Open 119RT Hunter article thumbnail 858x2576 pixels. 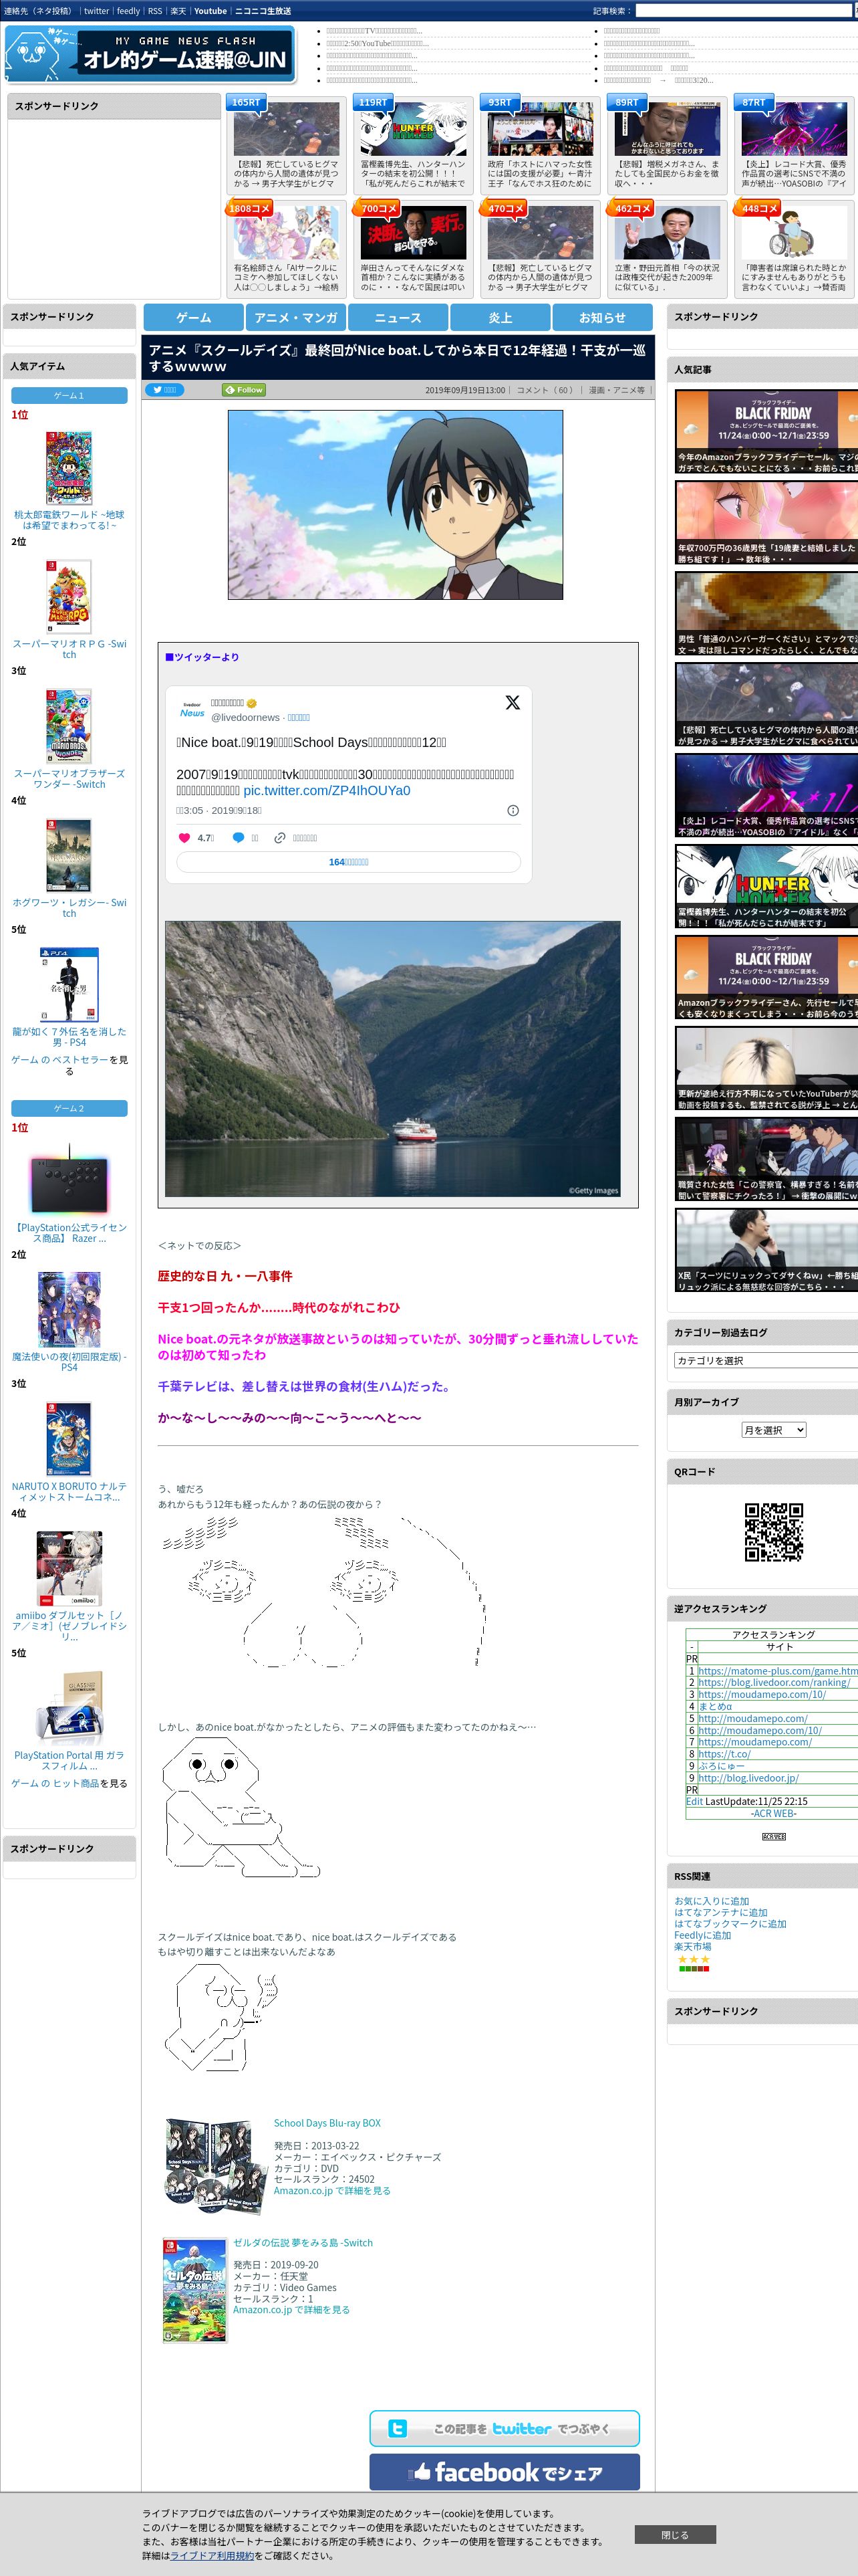(414, 128)
